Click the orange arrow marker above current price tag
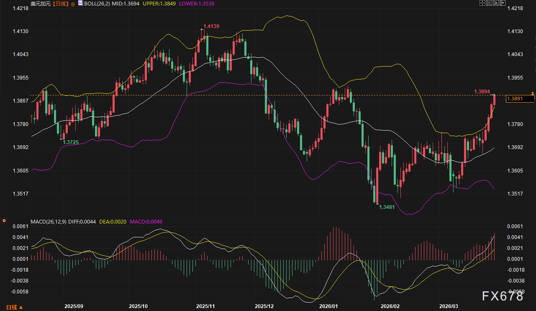 click(x=532, y=93)
